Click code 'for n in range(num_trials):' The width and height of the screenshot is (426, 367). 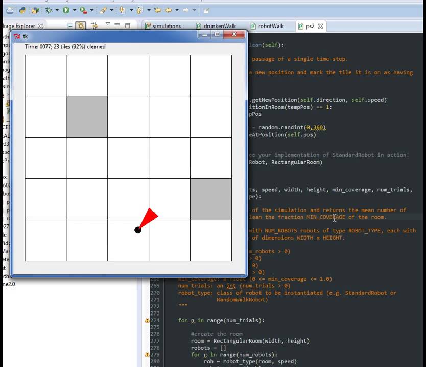pos(221,320)
